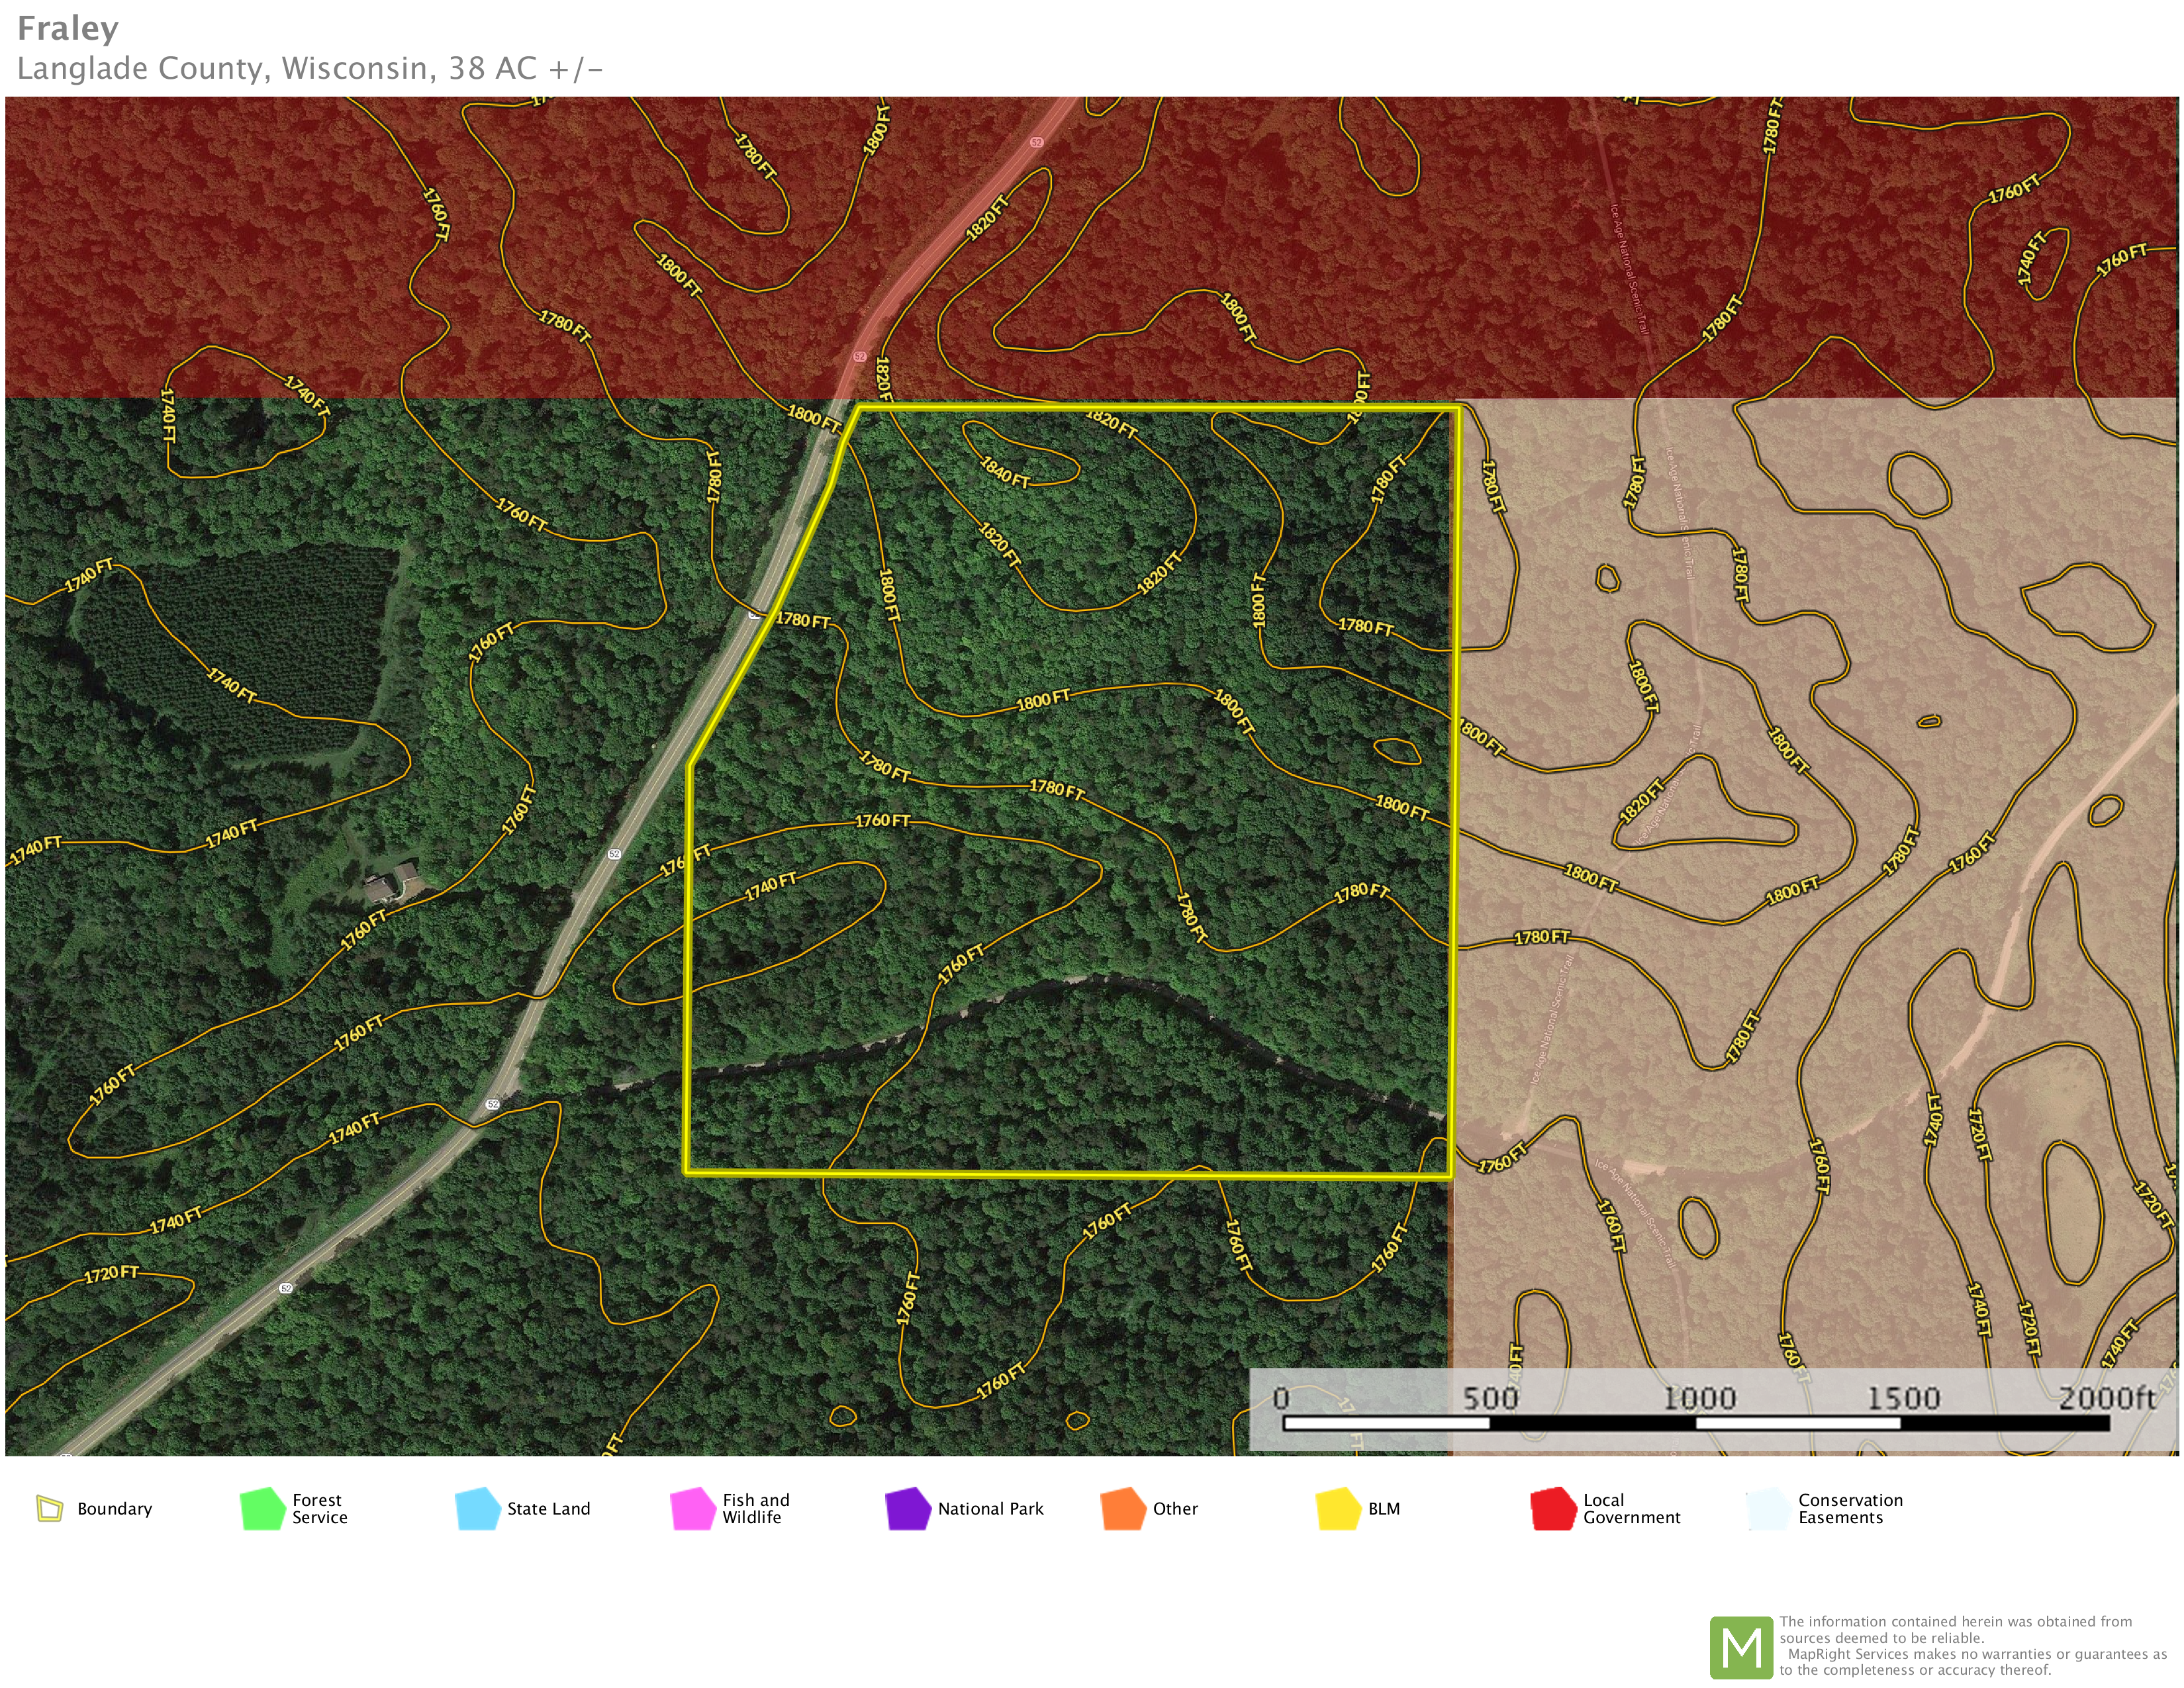Viewport: 2184px width, 1688px height.
Task: Click the Local Government legend text
Action: point(1631,1508)
